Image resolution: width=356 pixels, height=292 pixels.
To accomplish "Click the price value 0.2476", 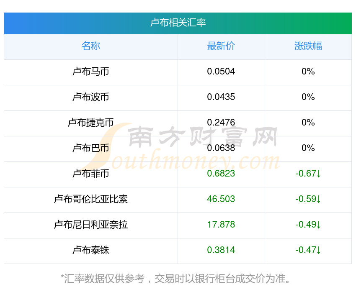I will click(221, 123).
